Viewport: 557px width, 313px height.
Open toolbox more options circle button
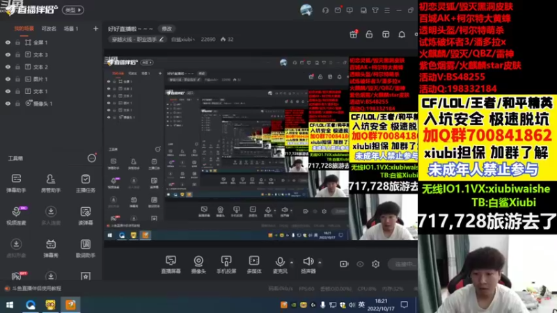click(92, 159)
